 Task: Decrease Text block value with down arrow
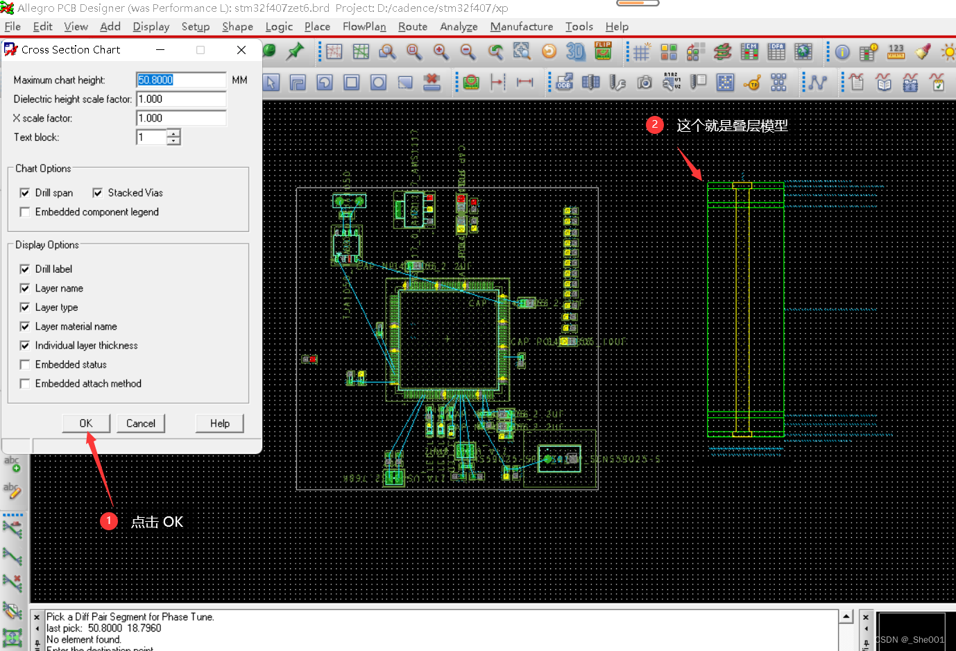coord(173,141)
